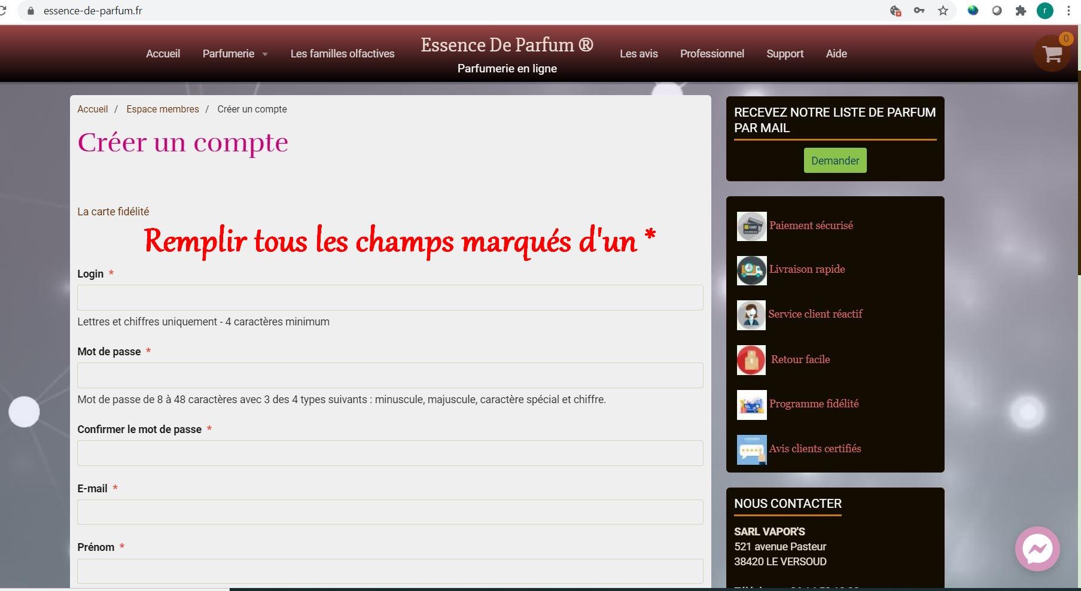Open the Service client réactif link
Image resolution: width=1081 pixels, height=591 pixels.
815,314
